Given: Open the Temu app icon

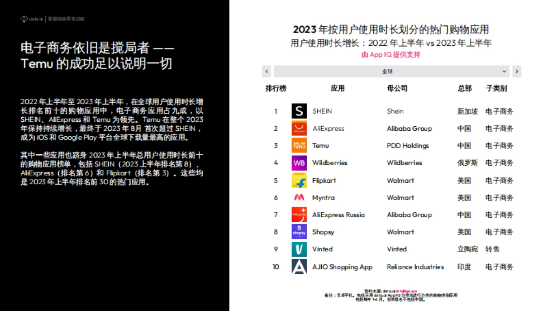Looking at the screenshot, I should [x=299, y=145].
